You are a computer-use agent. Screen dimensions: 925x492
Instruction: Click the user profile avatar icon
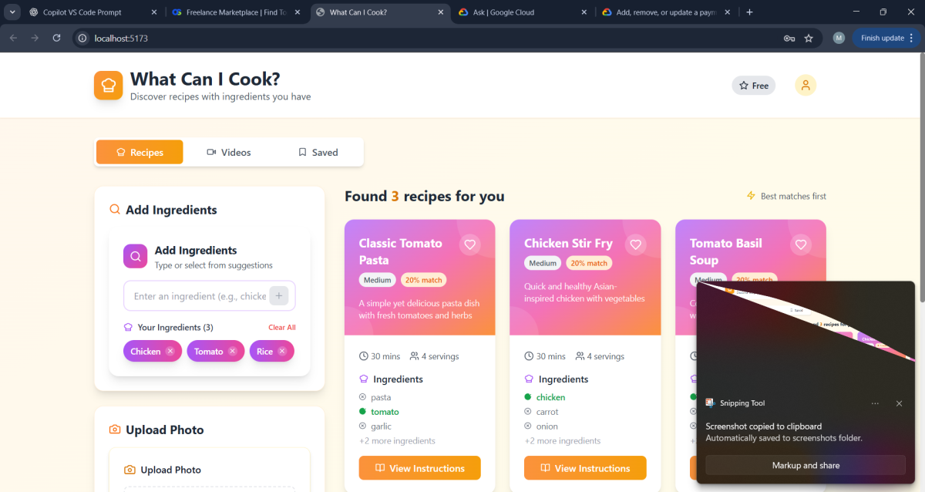tap(805, 86)
